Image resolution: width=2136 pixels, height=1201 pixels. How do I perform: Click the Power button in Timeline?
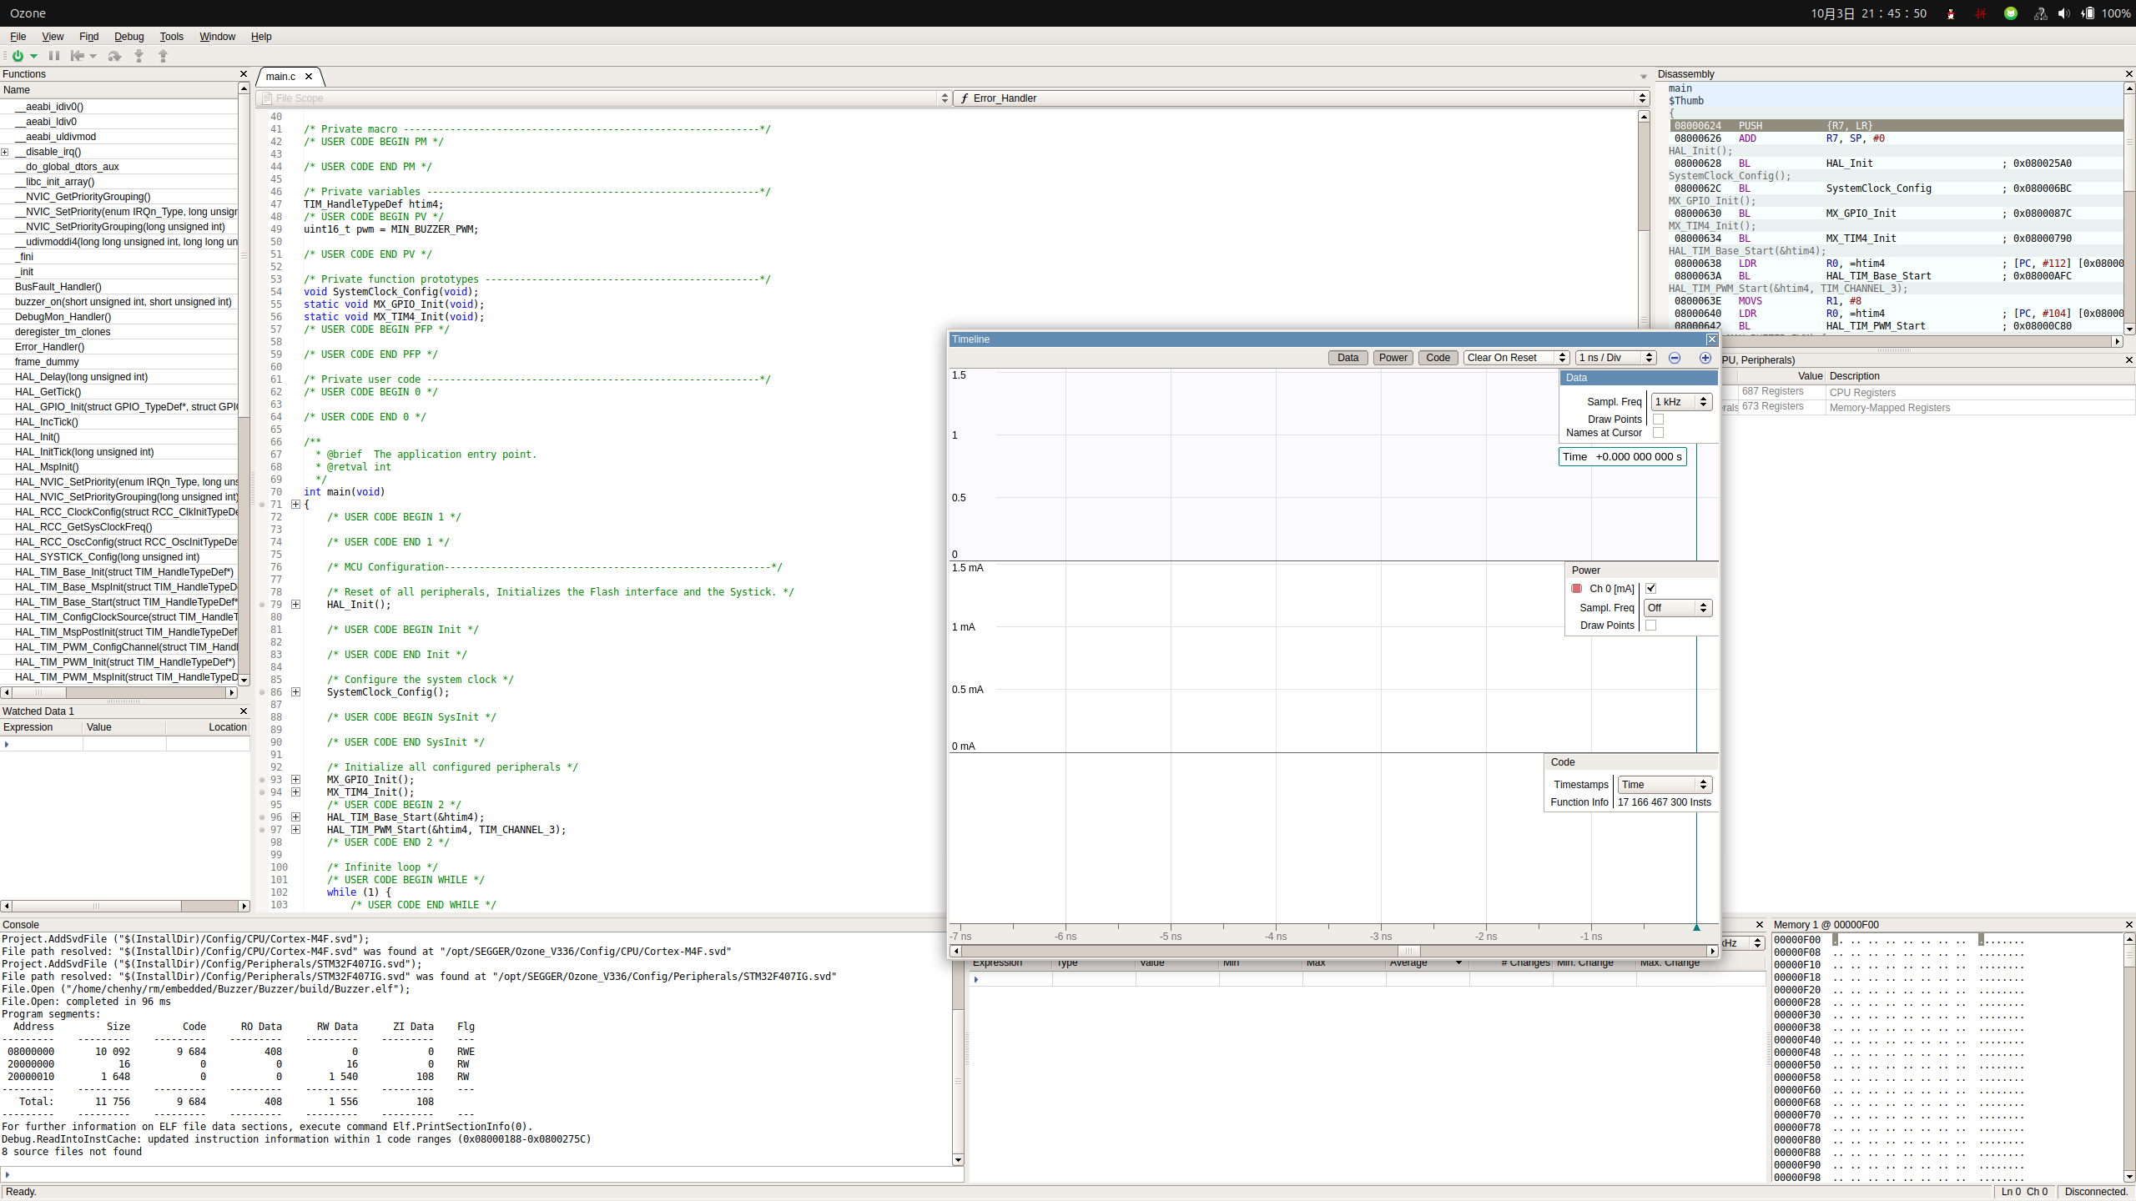click(x=1393, y=358)
